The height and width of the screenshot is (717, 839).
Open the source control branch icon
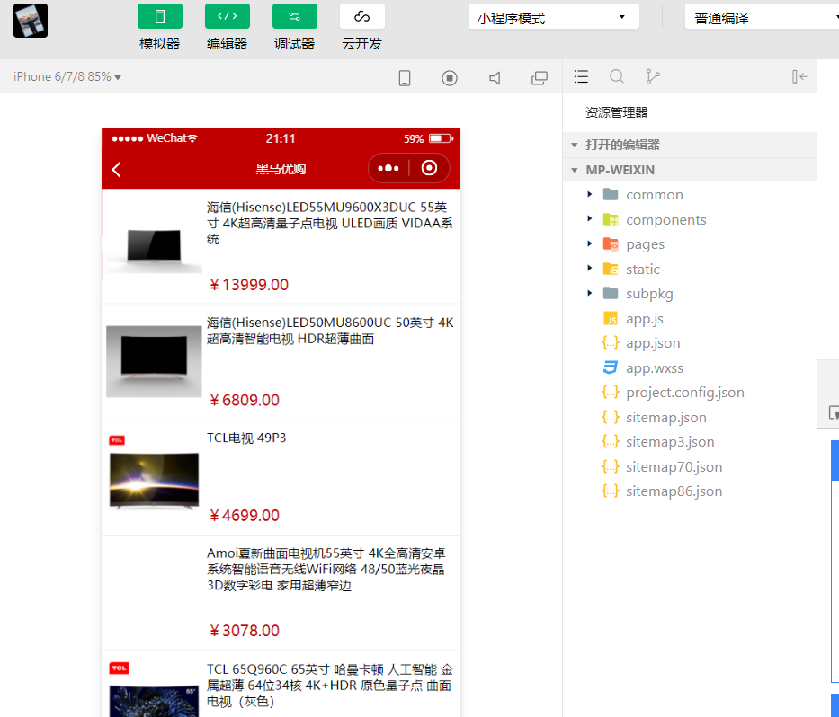click(x=652, y=76)
